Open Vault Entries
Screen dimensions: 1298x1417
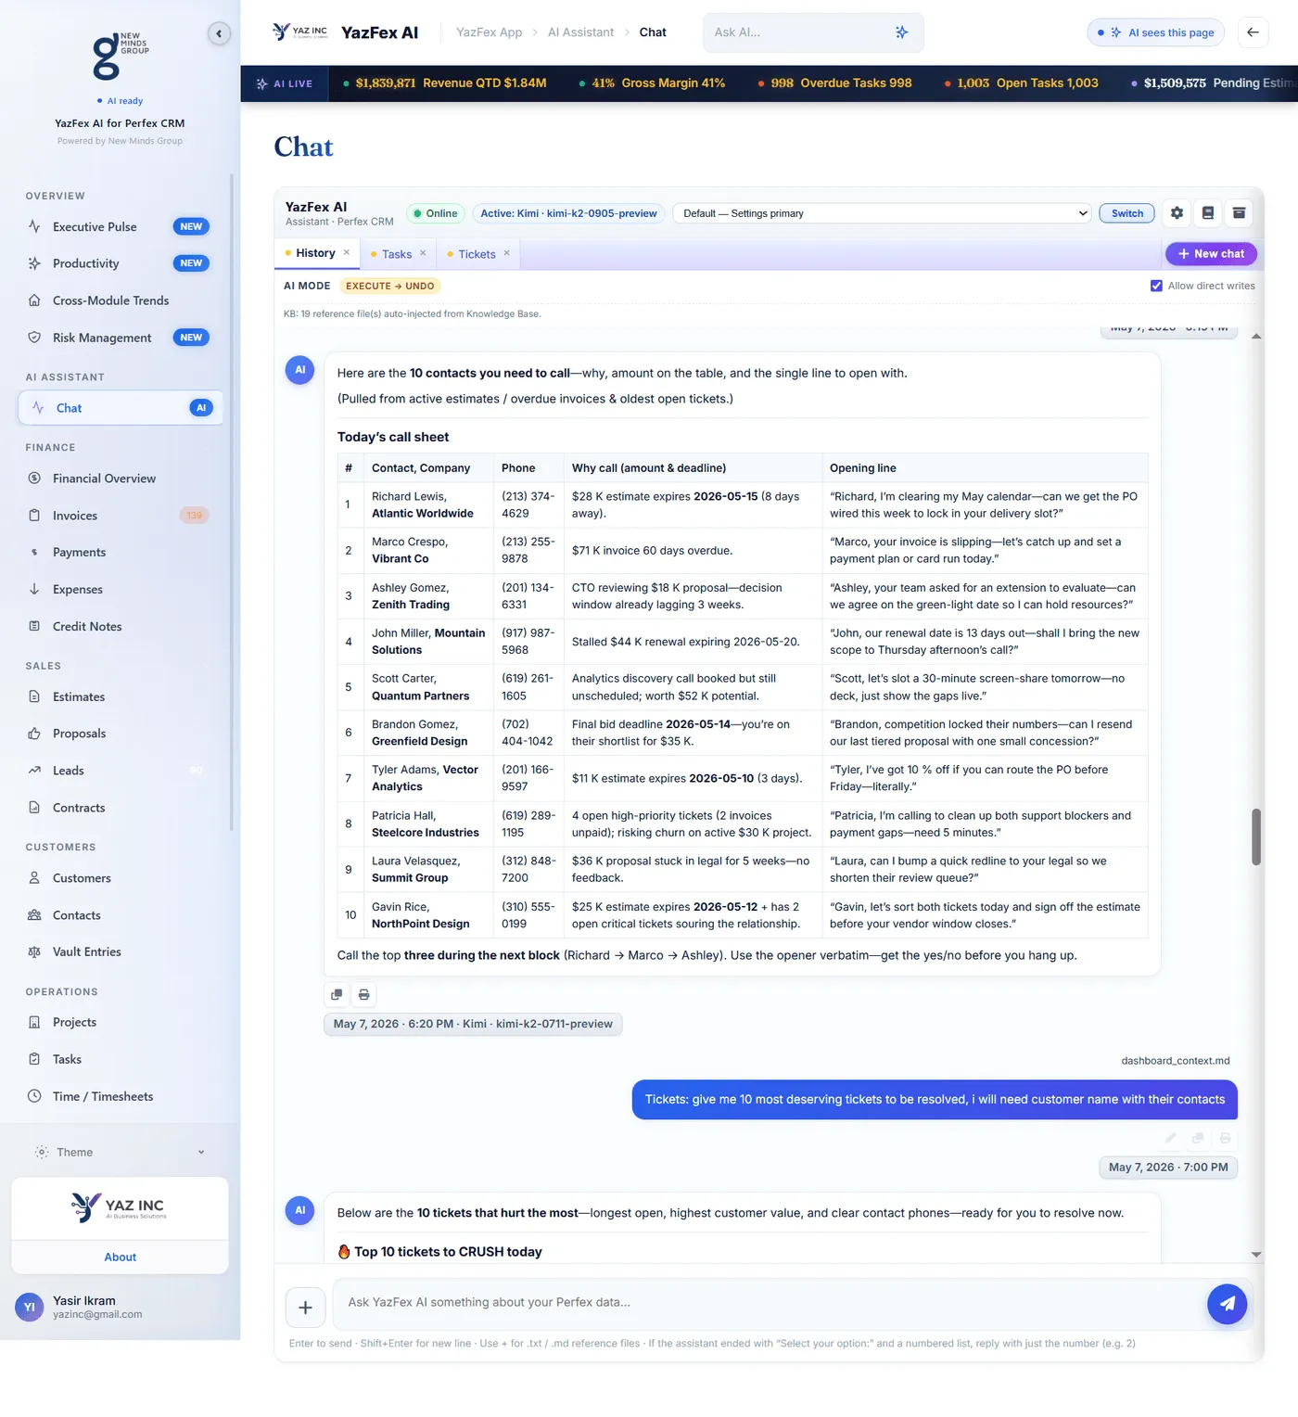pyautogui.click(x=121, y=952)
